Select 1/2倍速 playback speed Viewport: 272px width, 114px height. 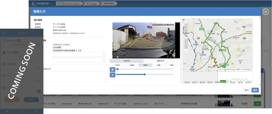click(x=131, y=65)
